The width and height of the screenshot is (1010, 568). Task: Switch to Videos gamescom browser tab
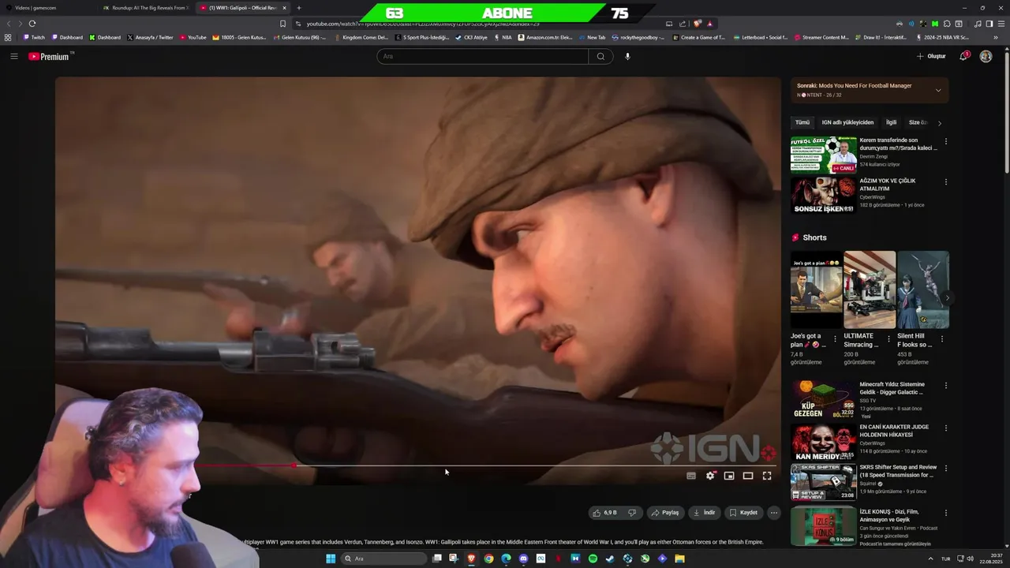tap(47, 8)
